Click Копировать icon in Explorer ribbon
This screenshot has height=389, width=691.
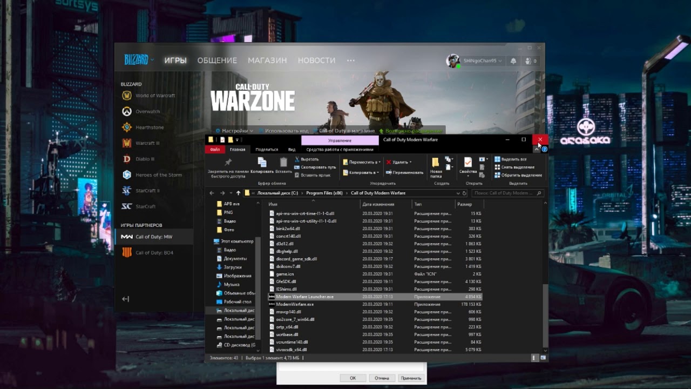tap(262, 165)
